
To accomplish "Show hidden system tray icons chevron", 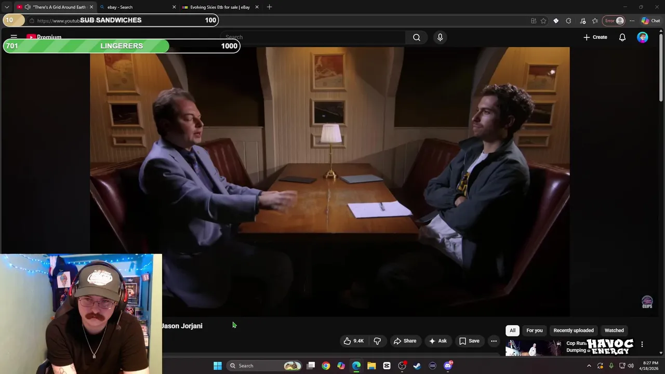I will 589,366.
